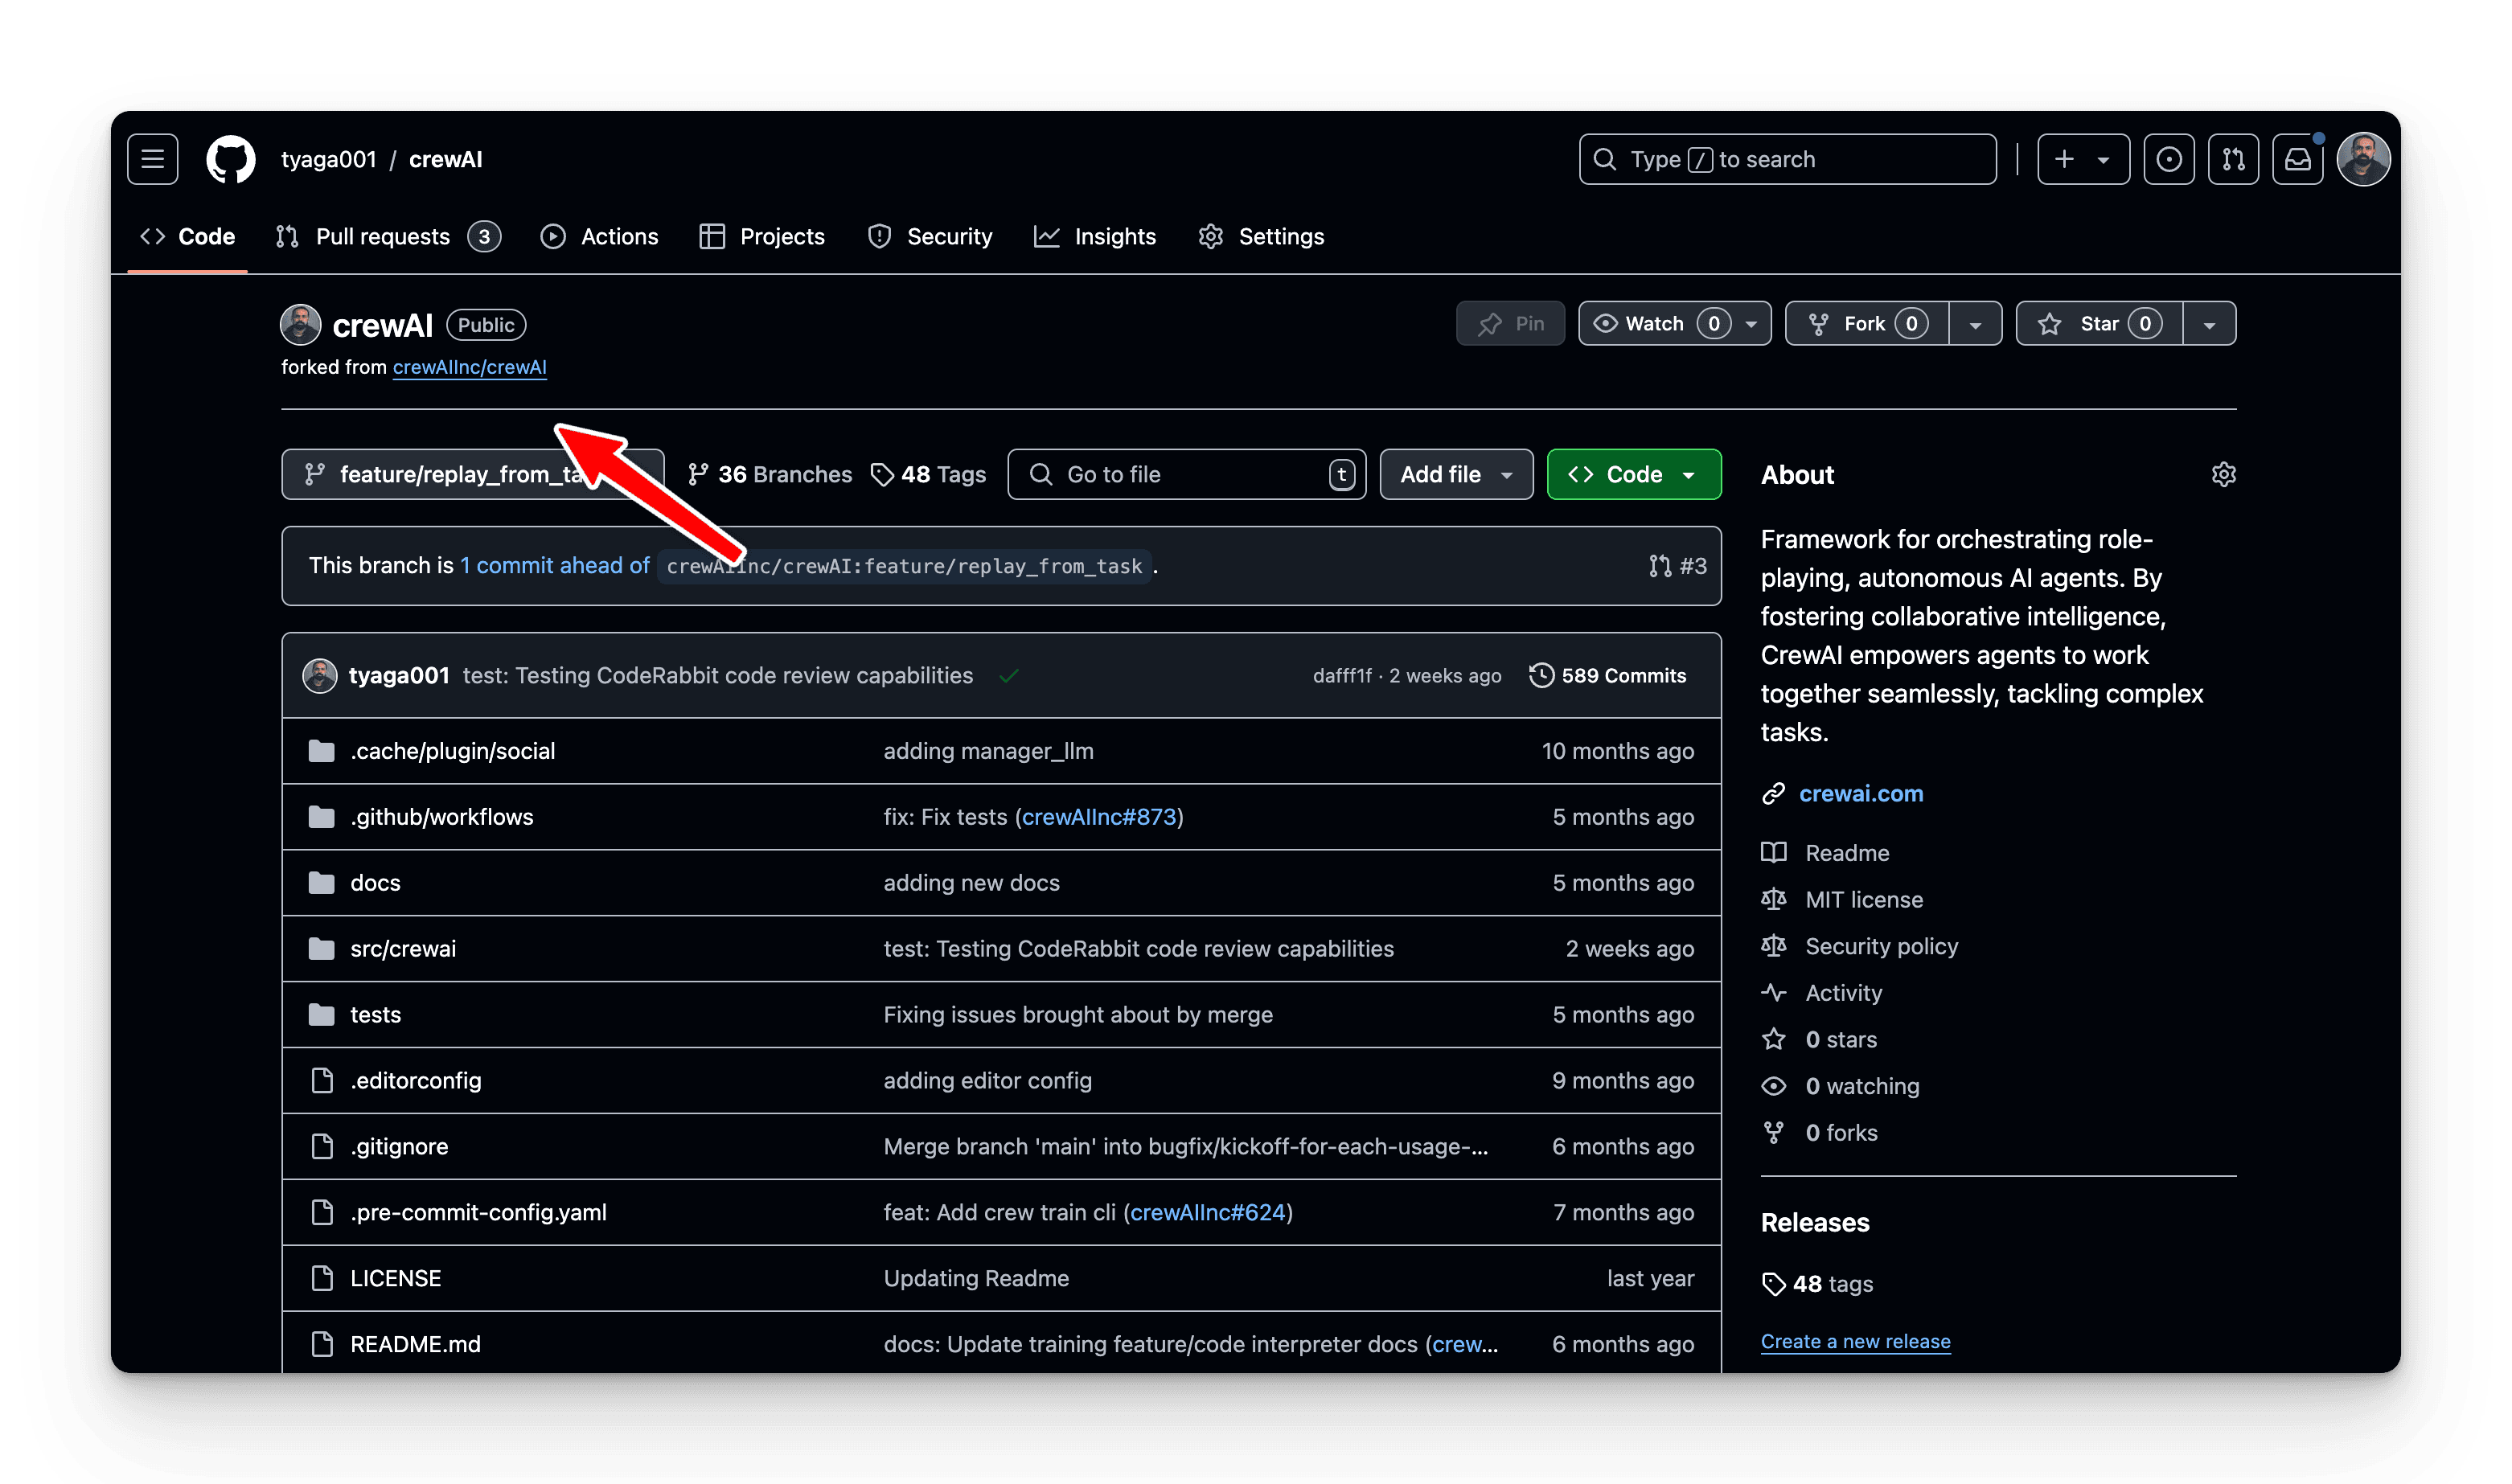Viewport: 2512px width, 1484px height.
Task: Open the crewAIInc/crewAI upstream link
Action: tap(469, 367)
